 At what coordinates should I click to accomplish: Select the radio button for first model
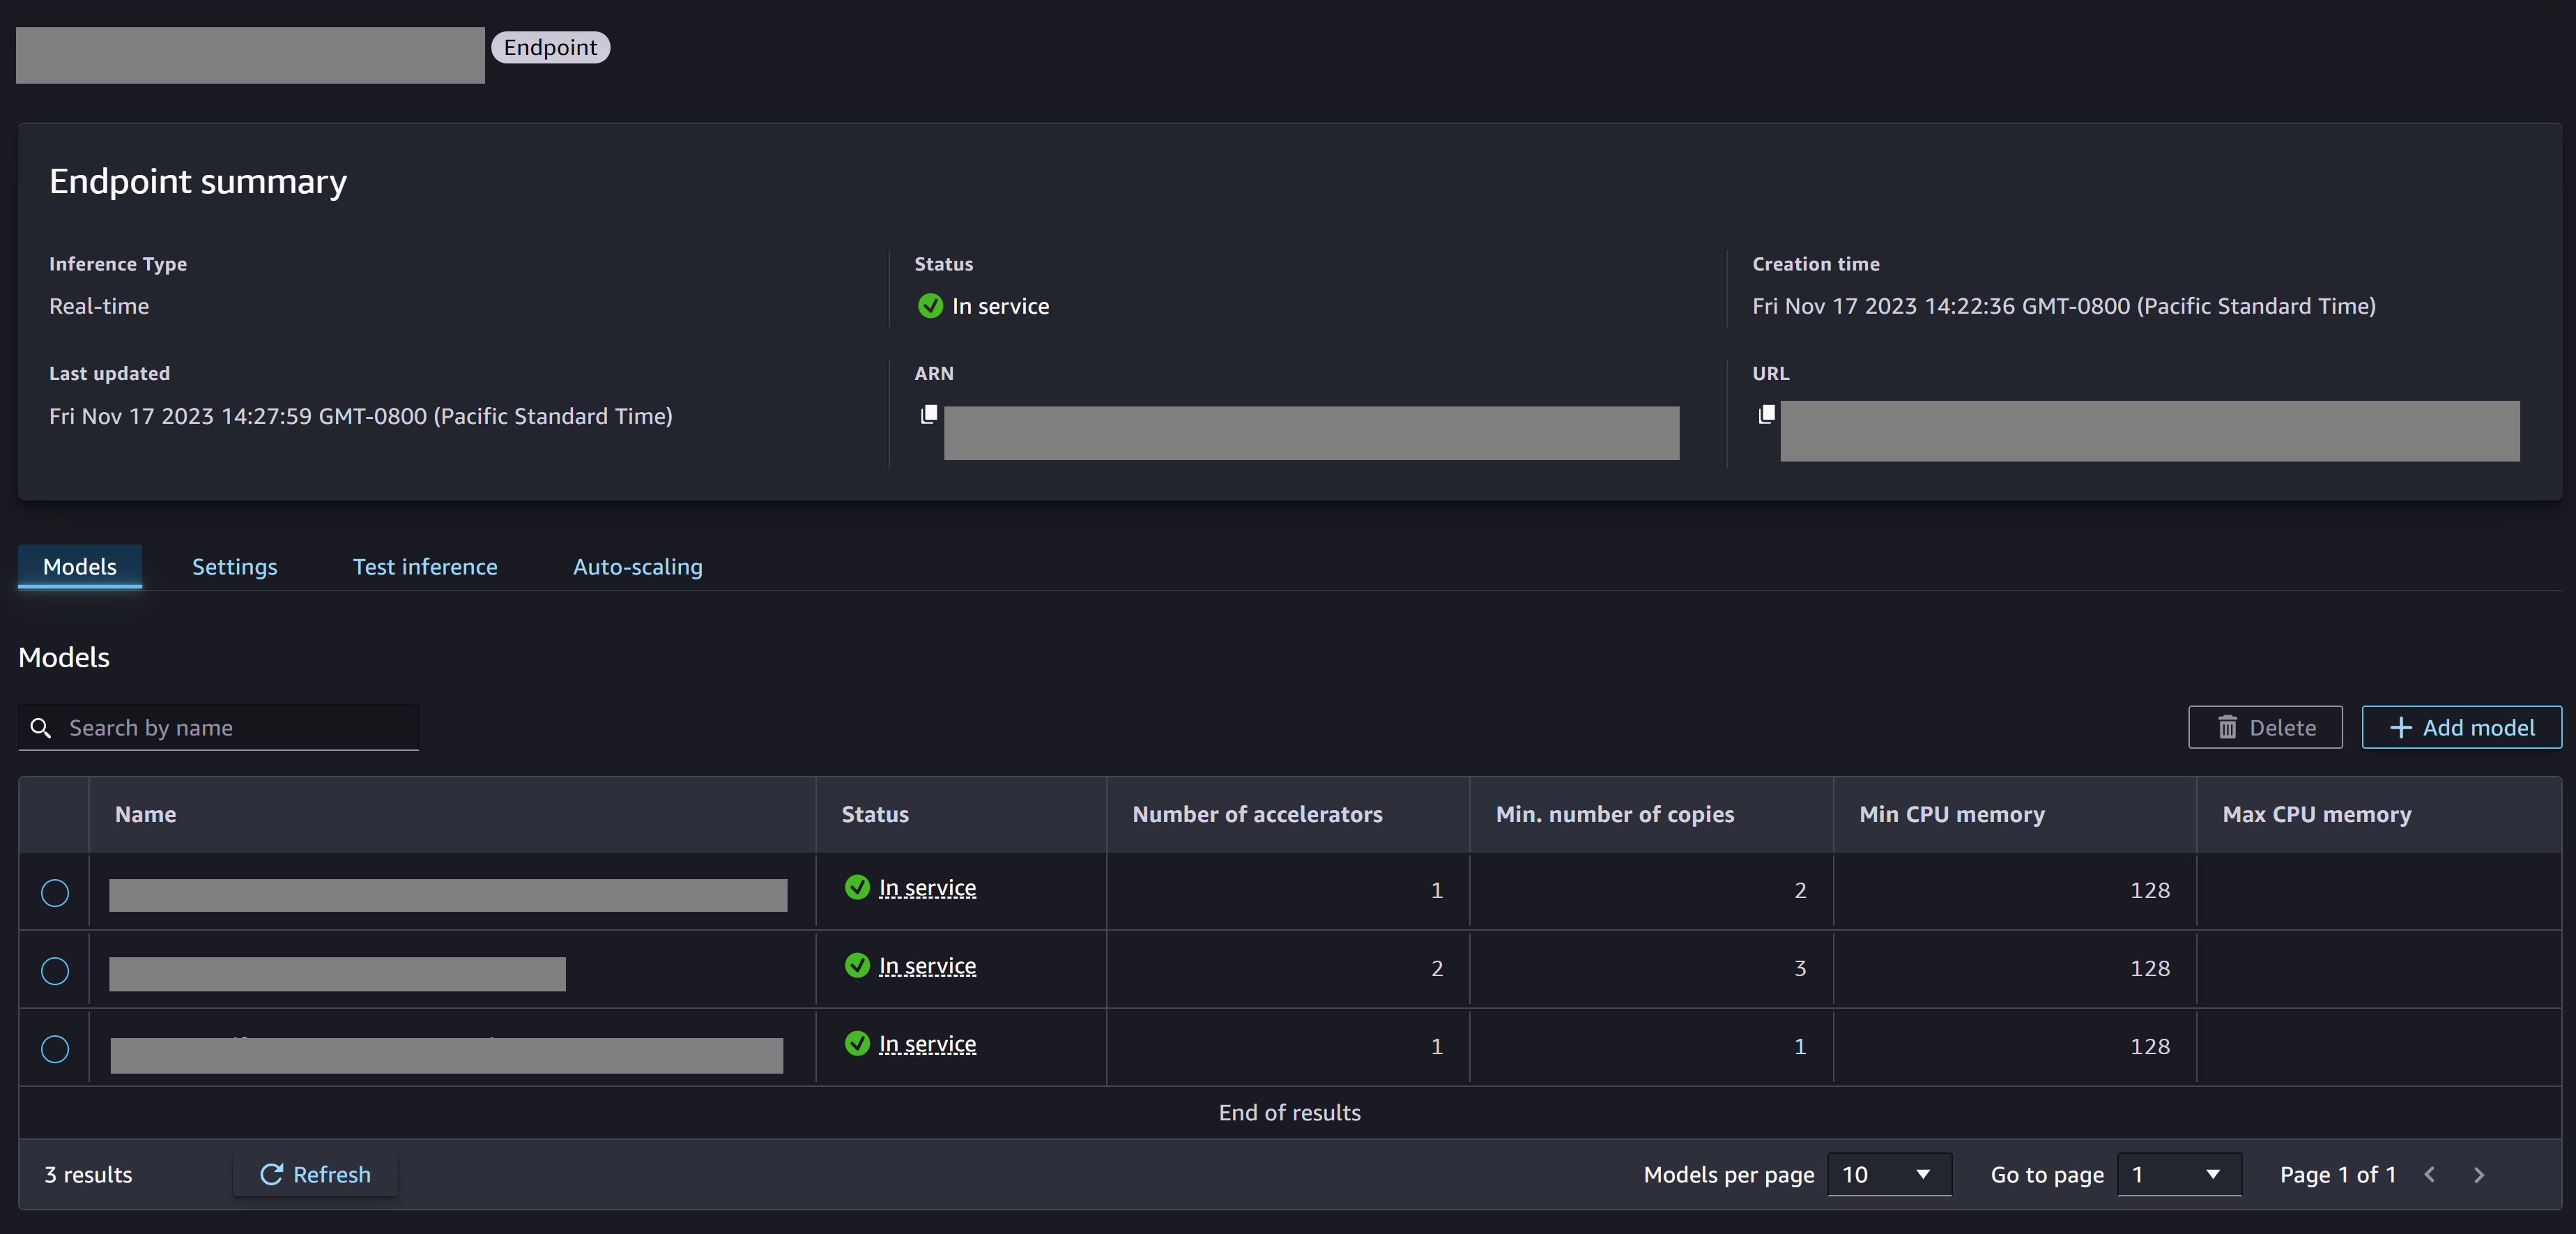tap(54, 890)
